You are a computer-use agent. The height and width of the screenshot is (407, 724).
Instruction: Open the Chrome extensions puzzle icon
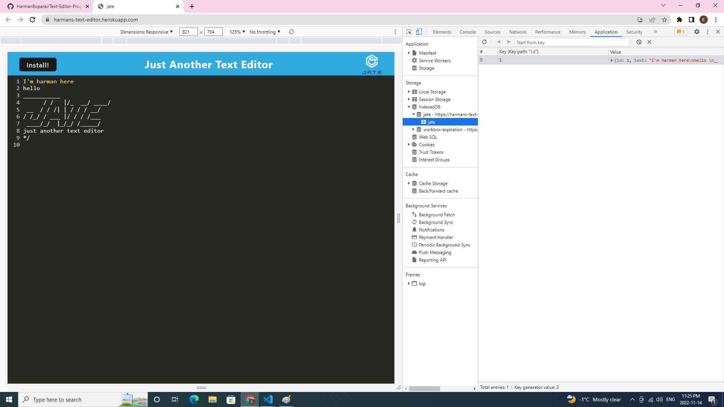click(x=680, y=20)
